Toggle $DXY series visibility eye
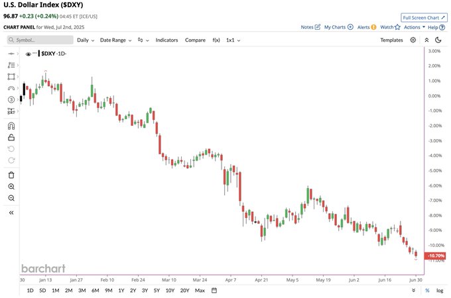This screenshot has width=451, height=298. click(28, 54)
